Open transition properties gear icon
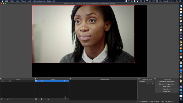The height and width of the screenshot is (103, 183). point(153,84)
